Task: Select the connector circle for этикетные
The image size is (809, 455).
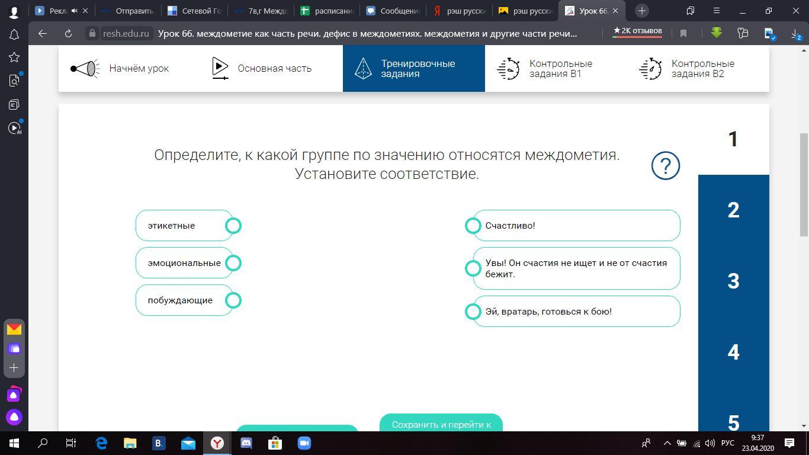Action: (x=233, y=226)
